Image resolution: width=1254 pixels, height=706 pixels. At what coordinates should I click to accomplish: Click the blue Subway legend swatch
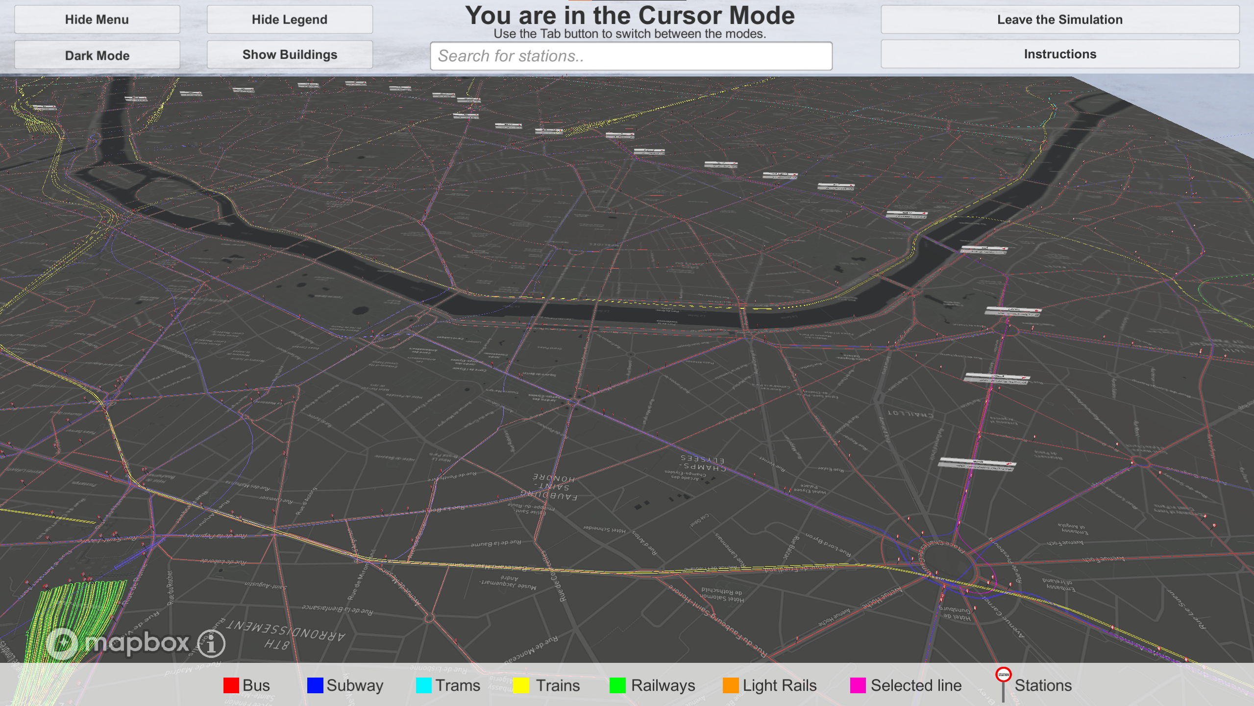pos(315,685)
